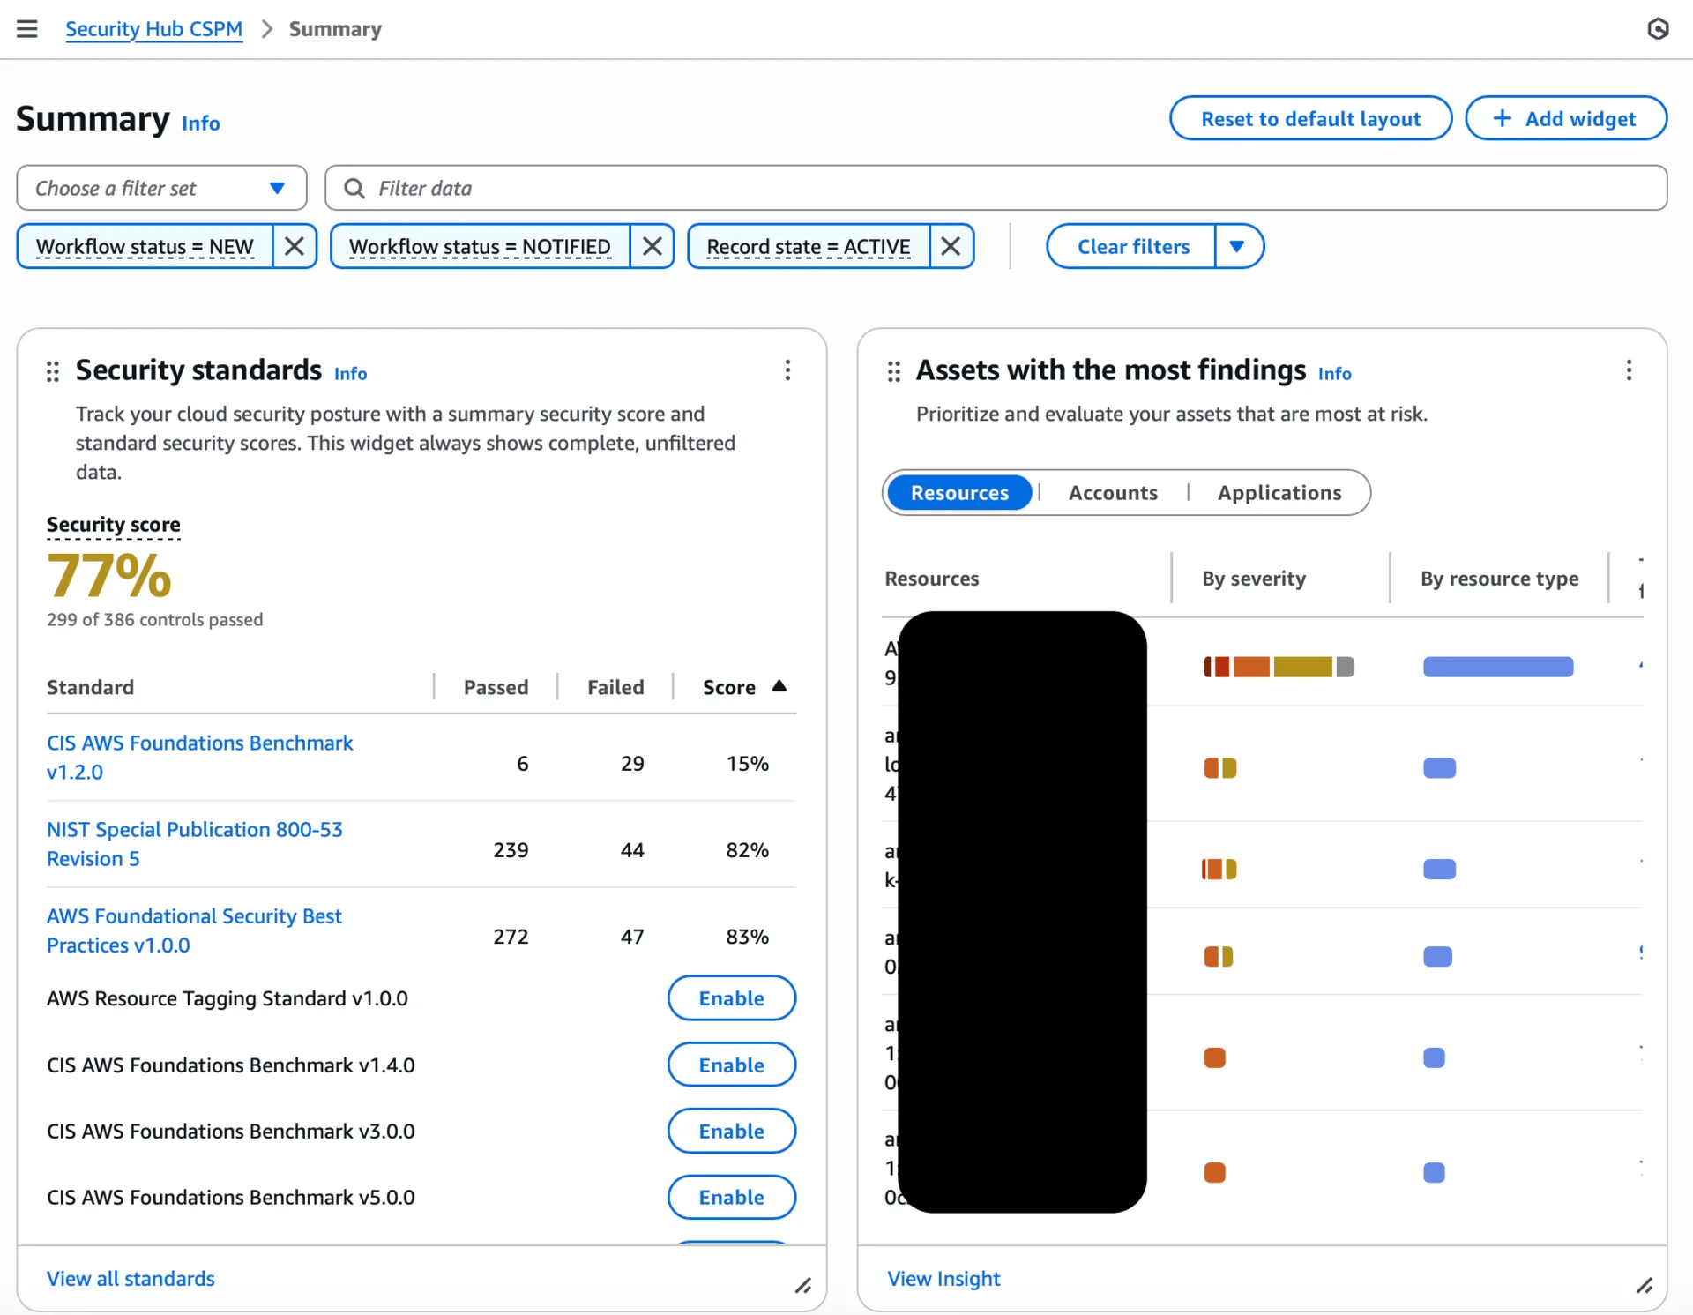Select the Resources segment toggle
This screenshot has width=1693, height=1315.
(959, 493)
